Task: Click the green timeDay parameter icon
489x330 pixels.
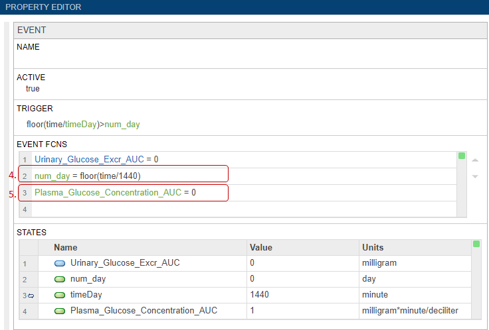Action: point(60,295)
